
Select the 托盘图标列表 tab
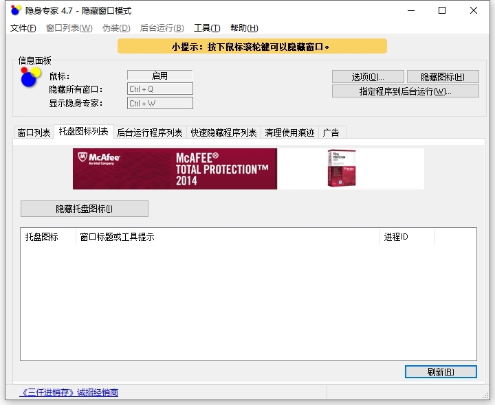pyautogui.click(x=84, y=131)
